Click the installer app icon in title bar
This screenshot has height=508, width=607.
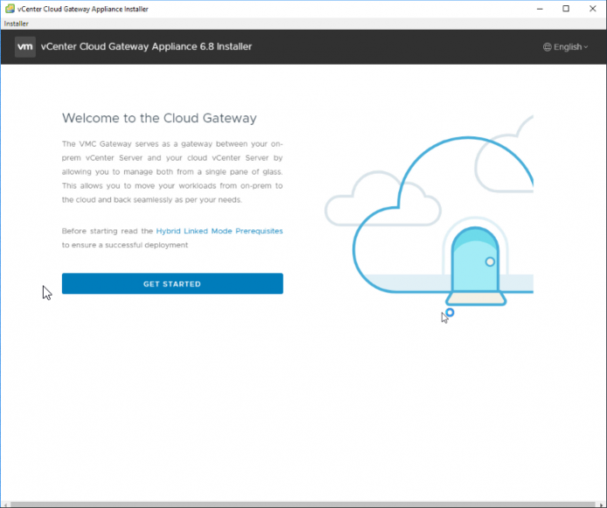tap(10, 9)
